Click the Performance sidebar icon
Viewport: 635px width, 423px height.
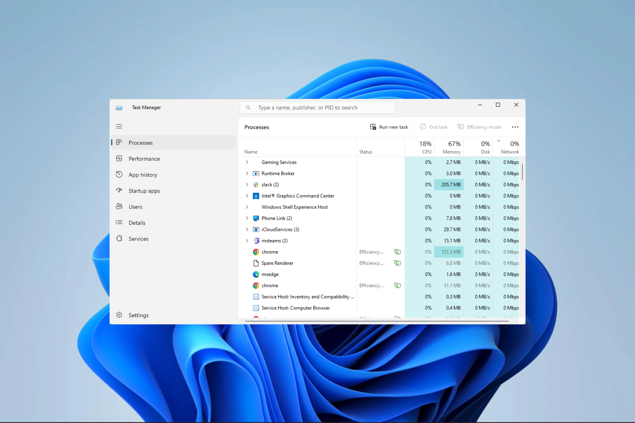coord(119,159)
